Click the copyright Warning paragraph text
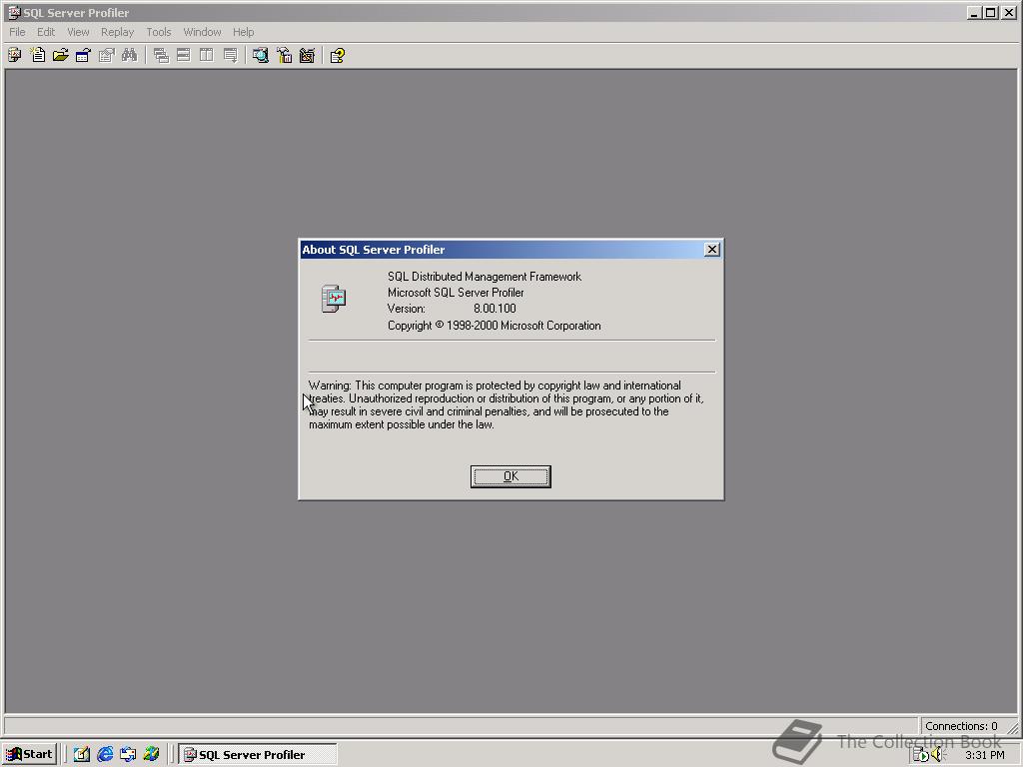The height and width of the screenshot is (767, 1023). point(507,405)
